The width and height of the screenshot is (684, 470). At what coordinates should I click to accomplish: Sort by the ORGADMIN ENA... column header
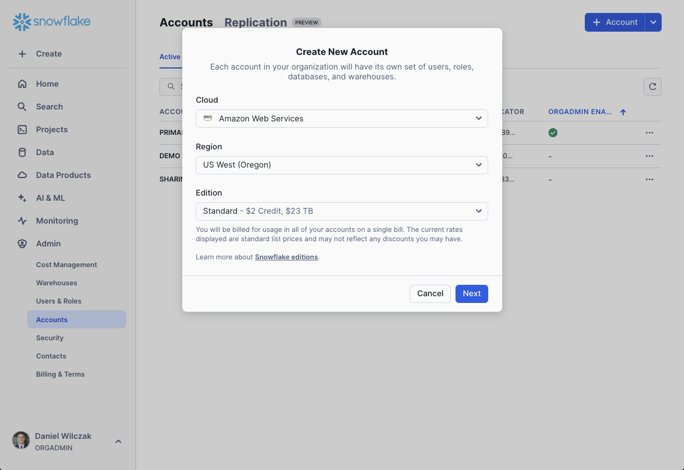click(x=580, y=112)
